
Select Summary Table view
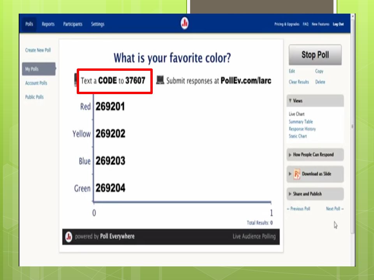tap(301, 122)
